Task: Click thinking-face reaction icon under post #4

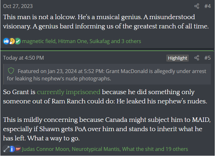Action: (12, 41)
